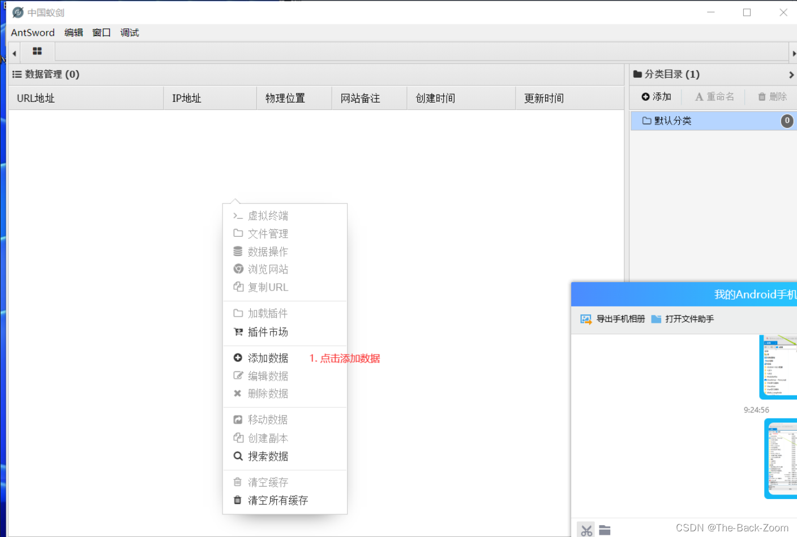
Task: Maximize the 中国蚁剑 window
Action: click(x=747, y=12)
